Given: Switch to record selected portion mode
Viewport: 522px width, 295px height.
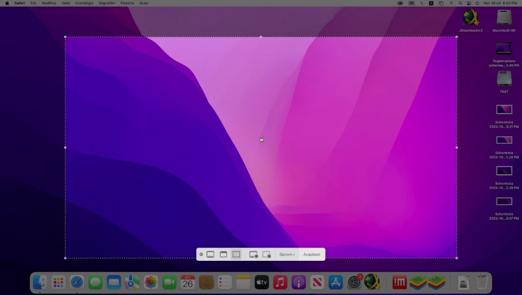Looking at the screenshot, I should point(266,254).
